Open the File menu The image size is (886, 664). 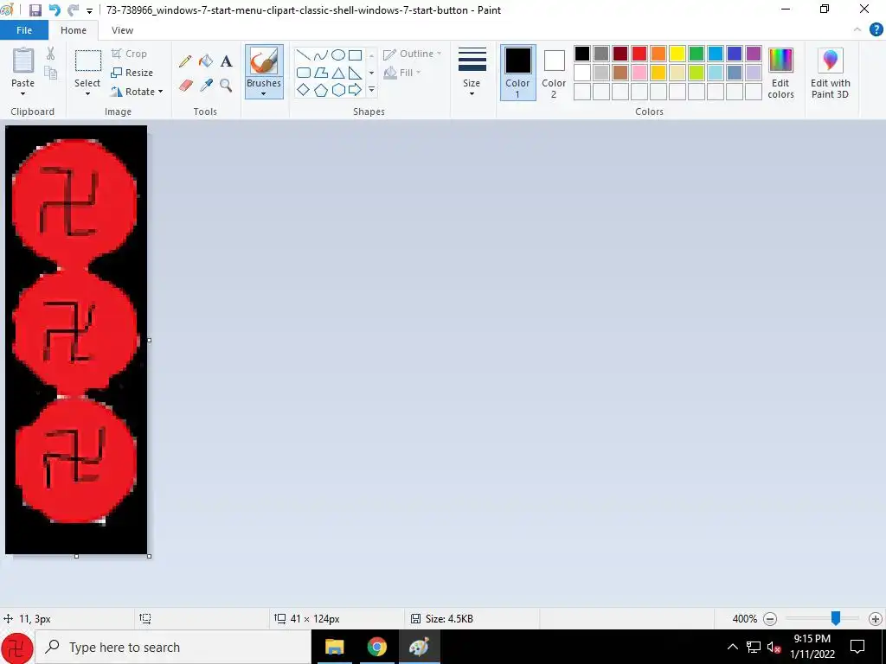pyautogui.click(x=24, y=30)
